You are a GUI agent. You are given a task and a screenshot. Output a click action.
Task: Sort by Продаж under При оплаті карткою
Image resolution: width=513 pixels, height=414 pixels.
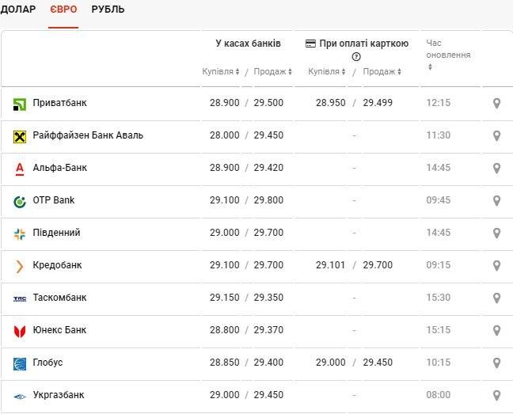(x=382, y=72)
